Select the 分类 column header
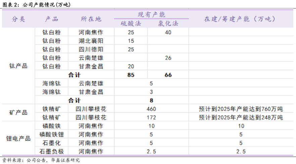Screen dimensions: 296x164 coord(18,19)
